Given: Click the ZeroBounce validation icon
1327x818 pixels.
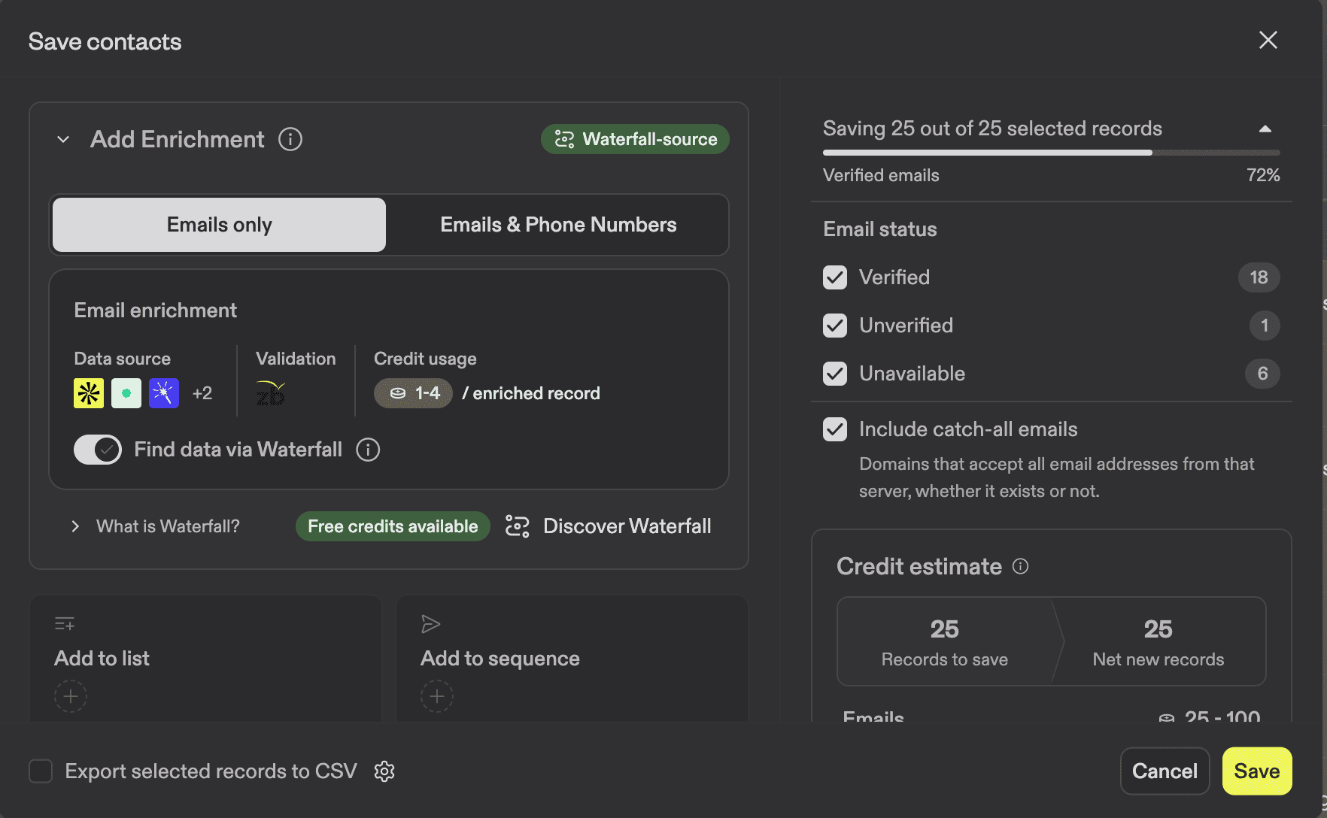Looking at the screenshot, I should 270,392.
